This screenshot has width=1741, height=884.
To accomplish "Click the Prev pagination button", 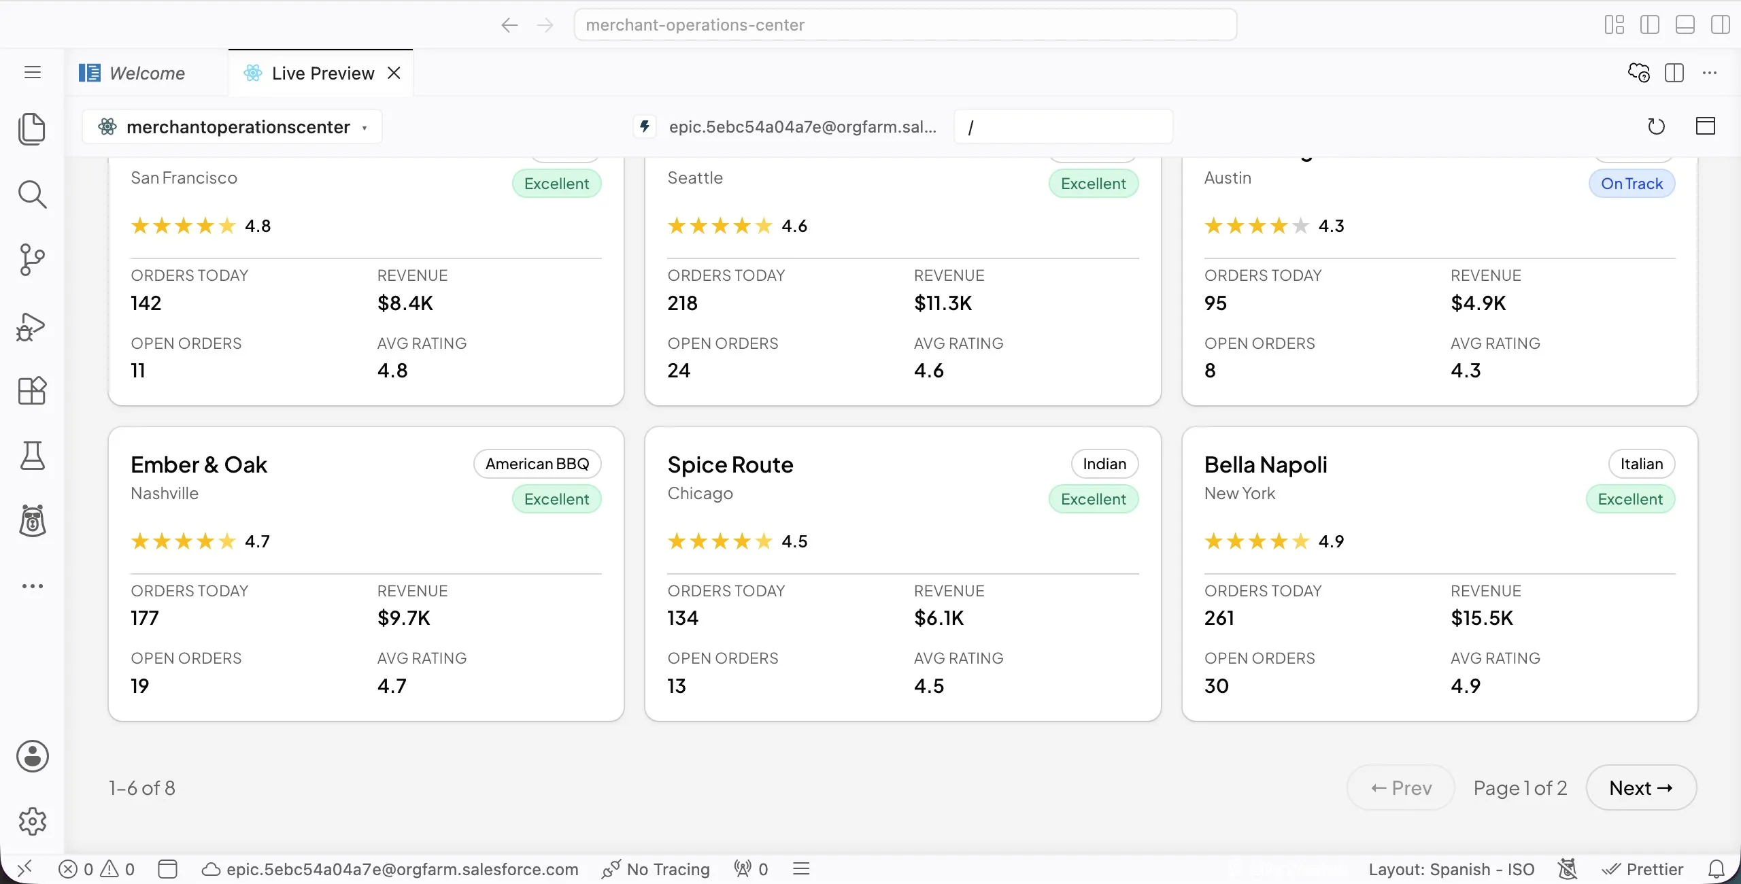I will coord(1401,787).
